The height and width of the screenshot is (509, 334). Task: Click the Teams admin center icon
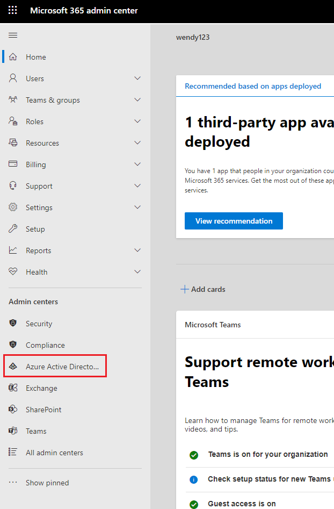[x=13, y=431]
